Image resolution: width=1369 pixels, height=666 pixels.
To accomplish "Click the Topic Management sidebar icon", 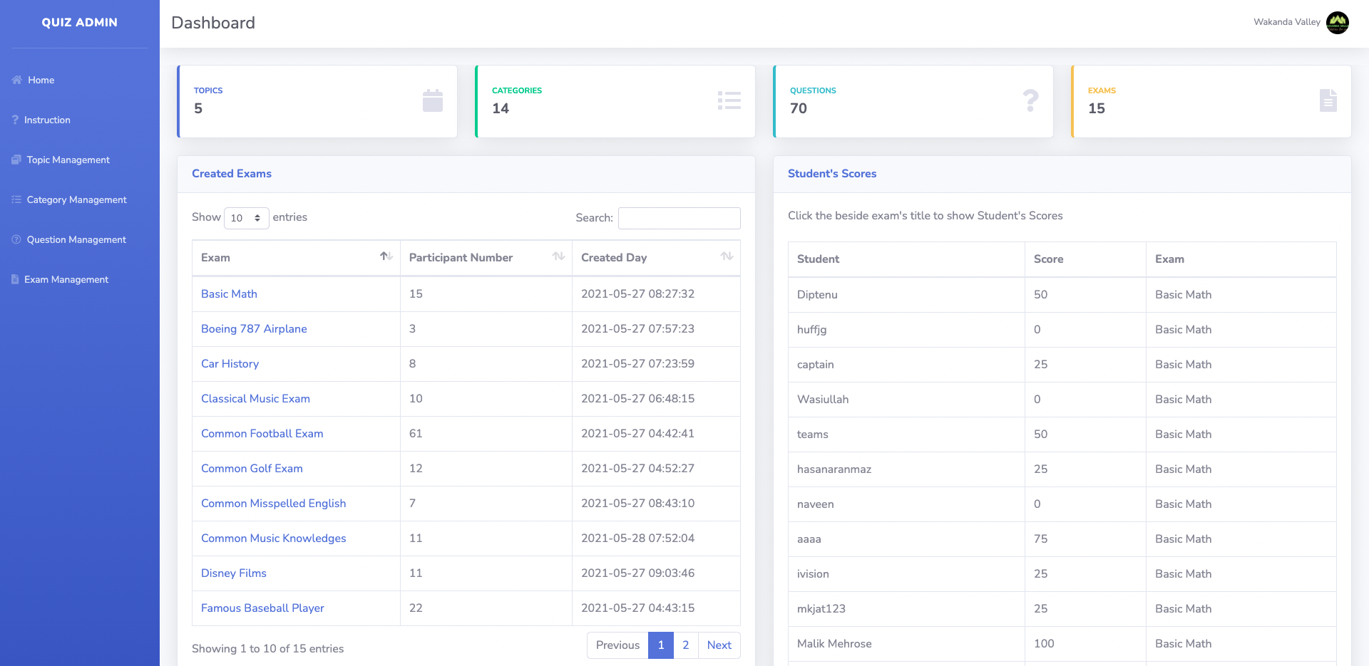I will click(x=16, y=160).
